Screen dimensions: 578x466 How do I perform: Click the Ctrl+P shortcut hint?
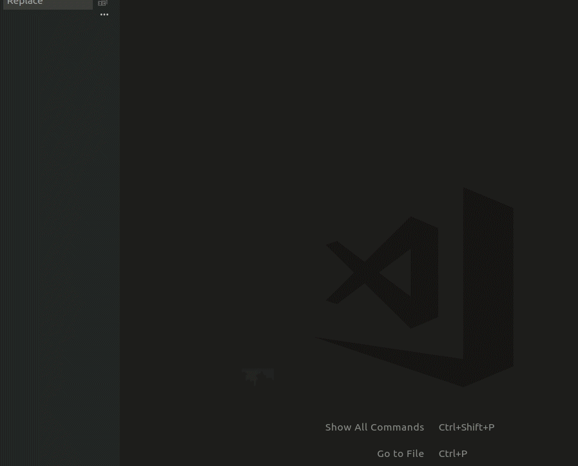point(453,454)
